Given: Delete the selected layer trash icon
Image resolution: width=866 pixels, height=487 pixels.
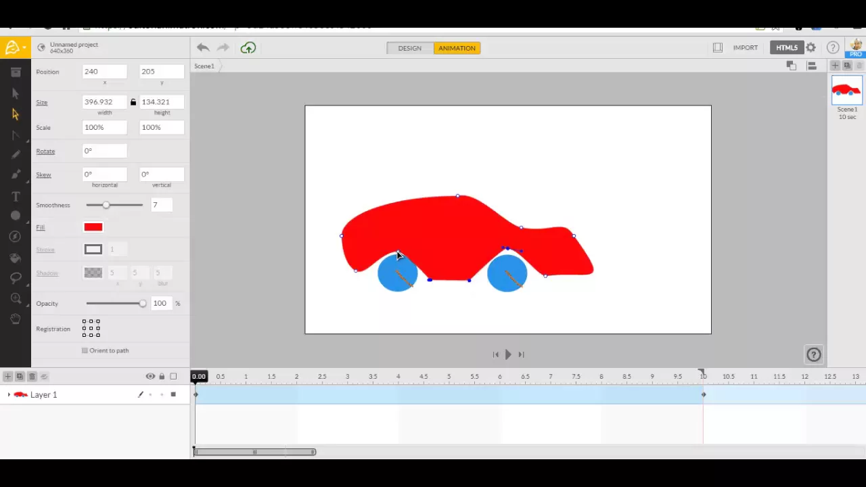Looking at the screenshot, I should click(x=32, y=376).
